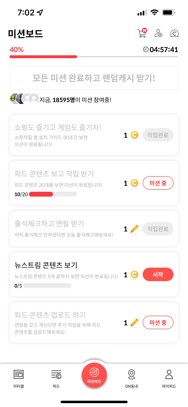Click the 40% mission progress bar
Viewport: 188px width, 407px height.
[94, 56]
